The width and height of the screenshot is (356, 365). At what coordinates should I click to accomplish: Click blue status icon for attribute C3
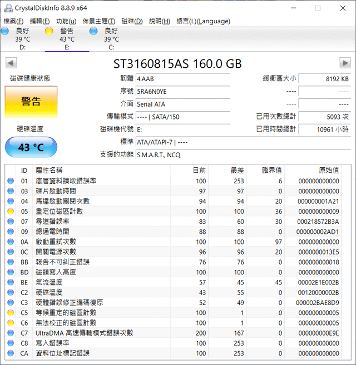point(11,303)
